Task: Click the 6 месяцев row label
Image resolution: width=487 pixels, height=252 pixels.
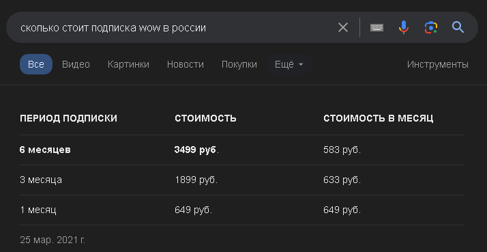Action: tap(45, 150)
